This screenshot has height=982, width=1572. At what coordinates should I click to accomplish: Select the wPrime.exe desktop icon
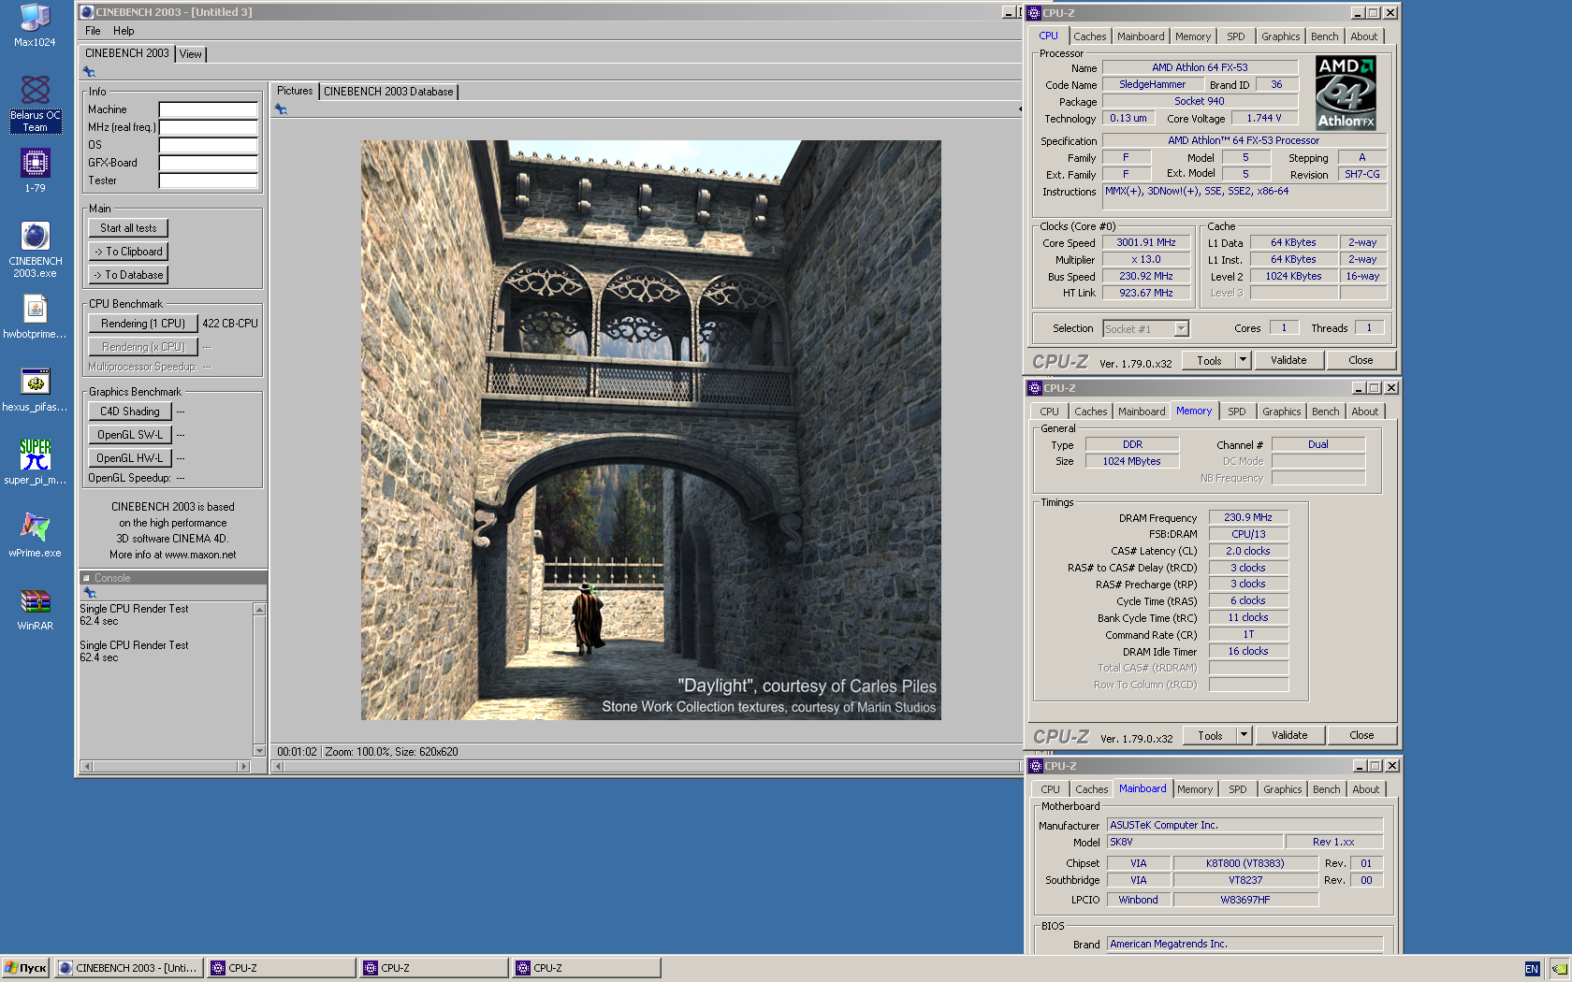[35, 536]
